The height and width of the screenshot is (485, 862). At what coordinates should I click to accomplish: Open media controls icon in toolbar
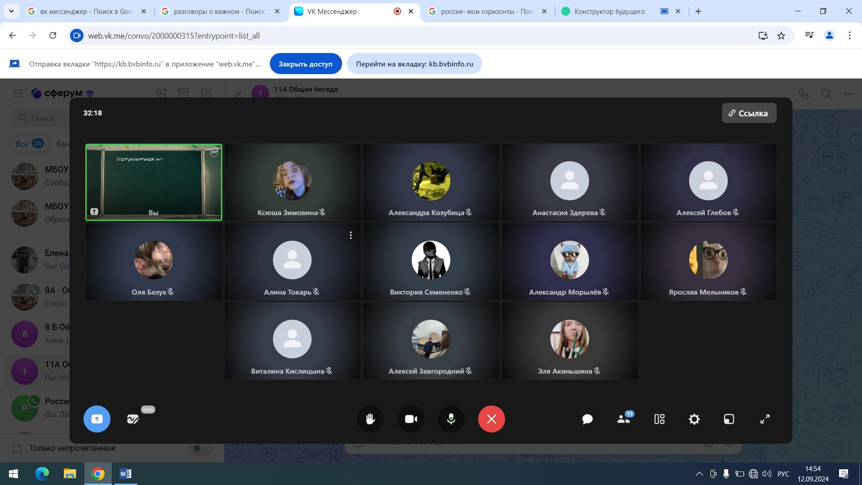tap(809, 35)
